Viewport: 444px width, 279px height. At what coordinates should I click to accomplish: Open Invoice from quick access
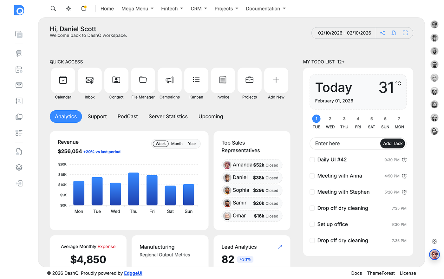click(223, 80)
